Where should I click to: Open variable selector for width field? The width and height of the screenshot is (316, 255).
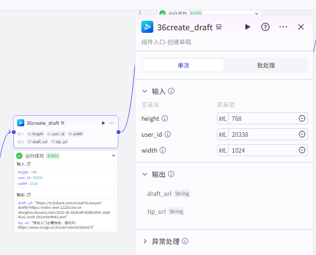pos(302,150)
